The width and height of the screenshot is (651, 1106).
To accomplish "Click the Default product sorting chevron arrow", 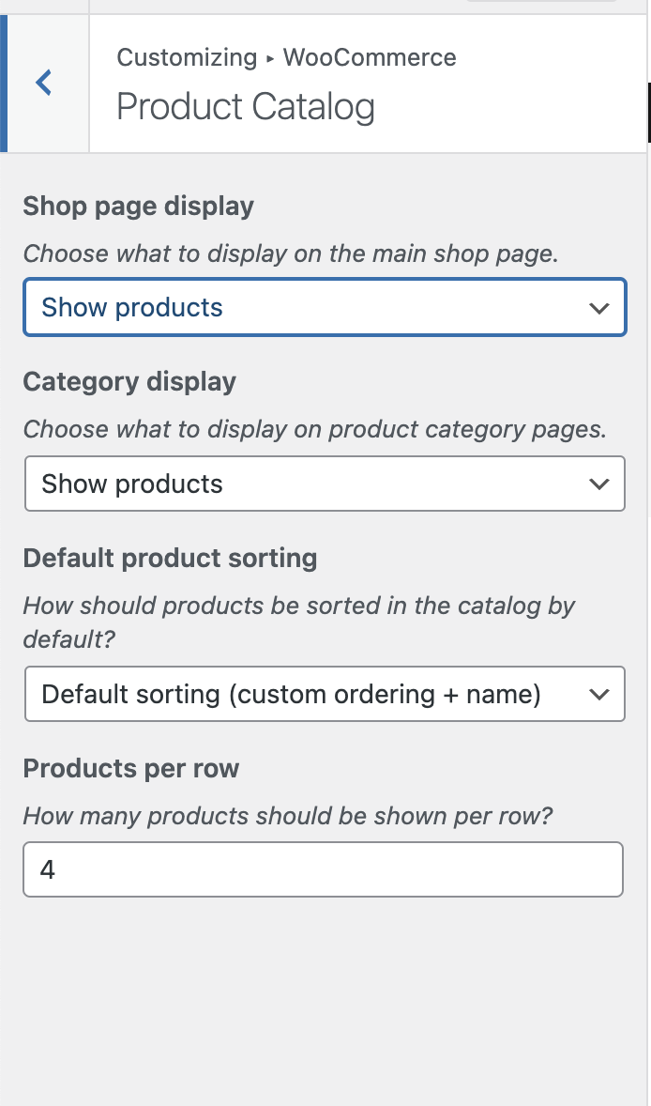I will 599,695.
